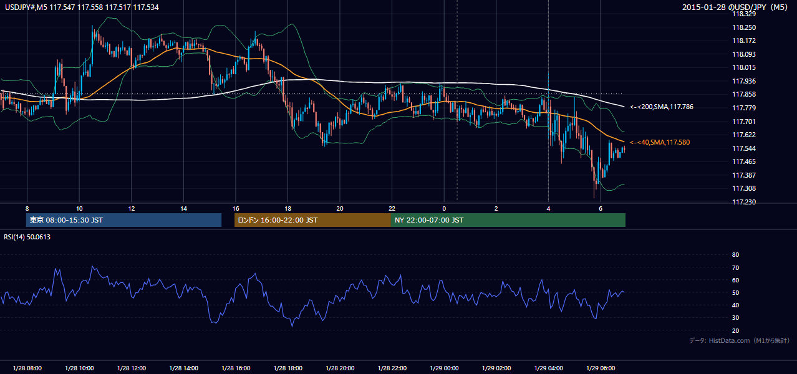Viewport: 797px width, 374px height.
Task: Click hour 10 on the price chart time axis
Action: click(x=79, y=208)
